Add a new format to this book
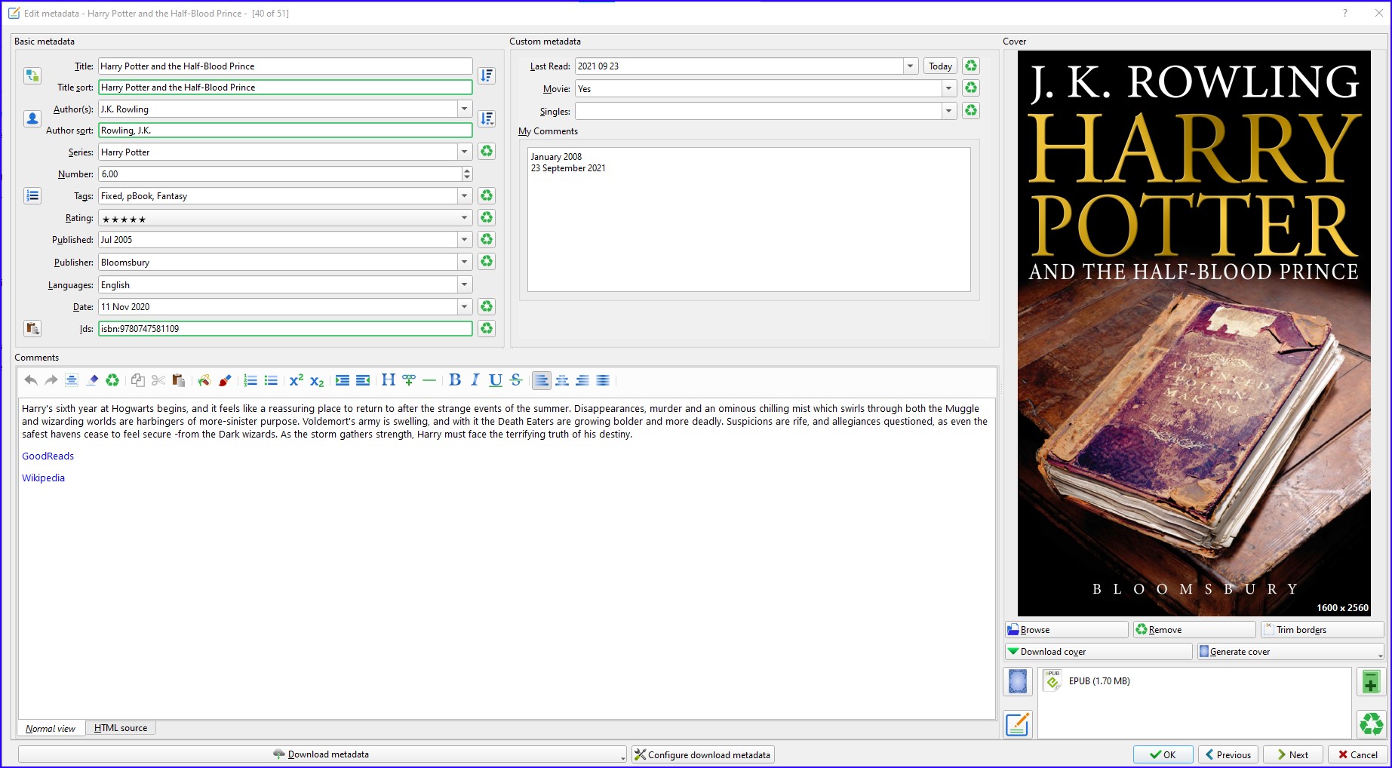Screen dimensions: 1392x768 pos(1371,682)
